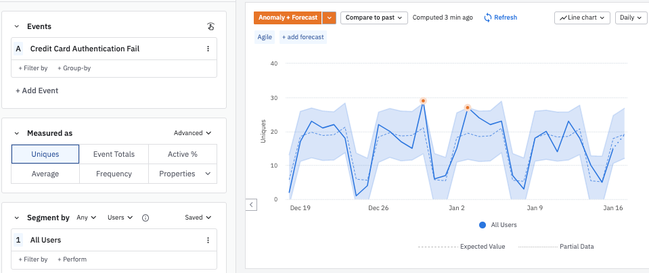Viewport: 649px width, 273px height.
Task: Select the Uniques measurement option
Action: tap(45, 154)
